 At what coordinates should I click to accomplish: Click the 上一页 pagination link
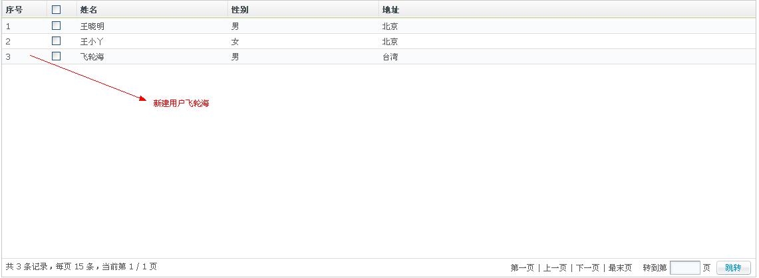pyautogui.click(x=555, y=268)
